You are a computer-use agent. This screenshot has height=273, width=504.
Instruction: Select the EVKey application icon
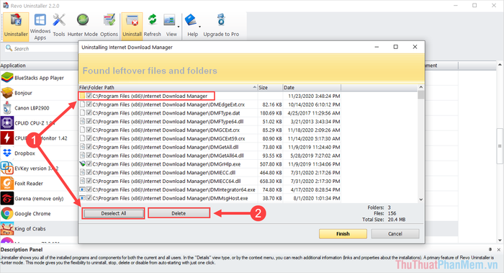(7, 168)
